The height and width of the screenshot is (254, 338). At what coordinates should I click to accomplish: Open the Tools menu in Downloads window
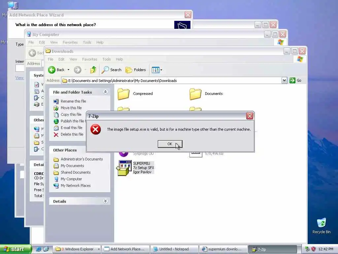[x=107, y=59]
